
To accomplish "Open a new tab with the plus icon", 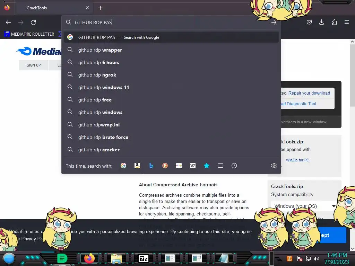I will 100,8.
